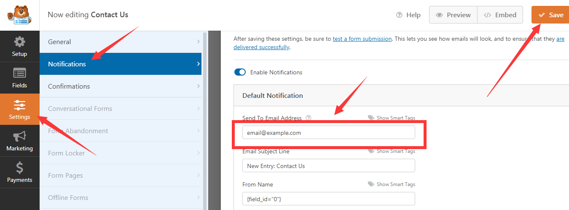
Task: Click the Help question mark icon
Action: coord(399,15)
